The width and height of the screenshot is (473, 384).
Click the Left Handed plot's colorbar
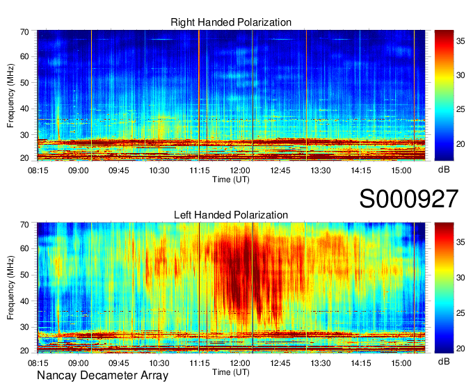click(444, 288)
